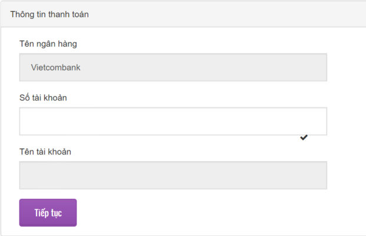
Task: Submit the form with Tiếp tục
Action: (x=48, y=212)
